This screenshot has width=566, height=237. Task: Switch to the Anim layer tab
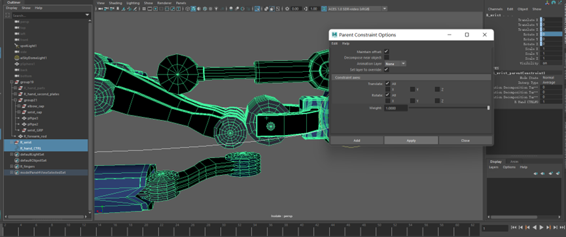pos(514,161)
